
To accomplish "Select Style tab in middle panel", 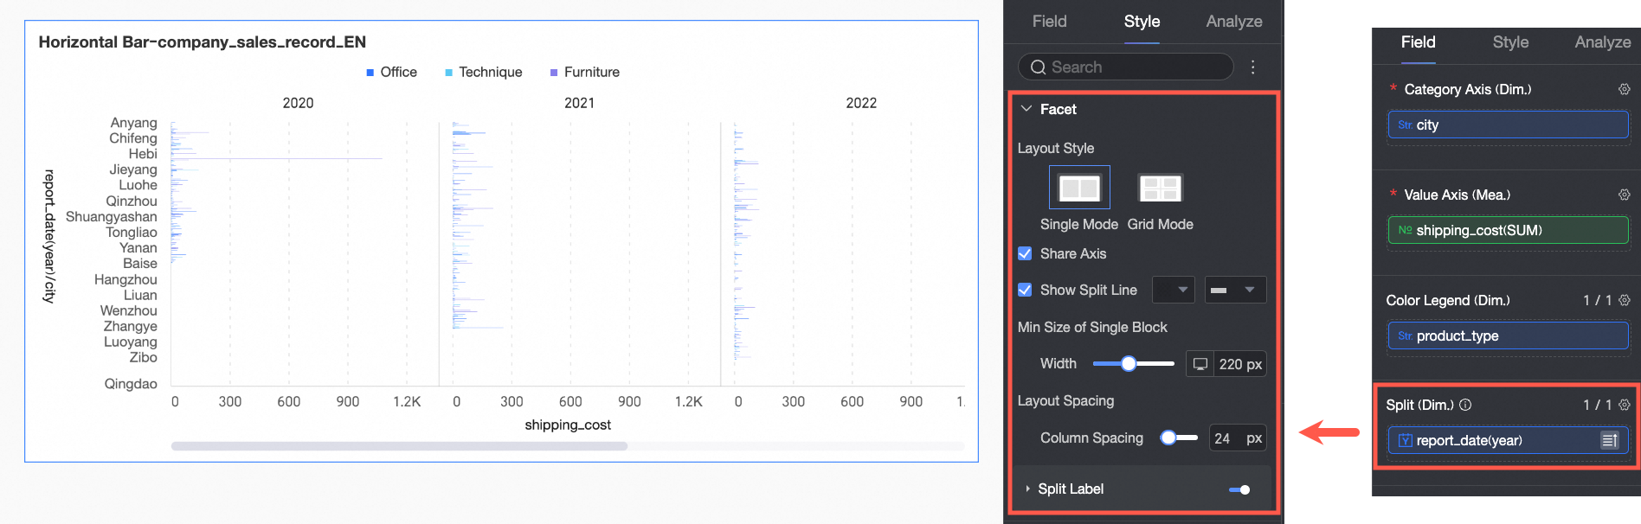I will point(1142,22).
